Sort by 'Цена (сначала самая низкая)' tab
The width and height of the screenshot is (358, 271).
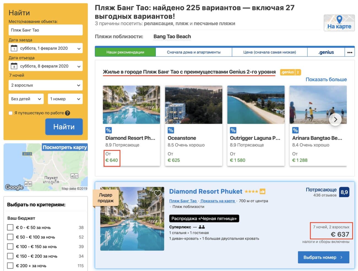pyautogui.click(x=269, y=52)
